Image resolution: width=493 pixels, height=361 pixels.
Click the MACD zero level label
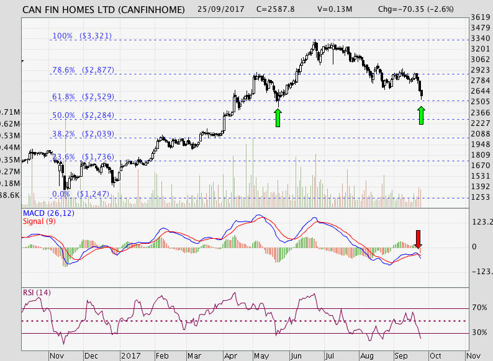pyautogui.click(x=474, y=247)
